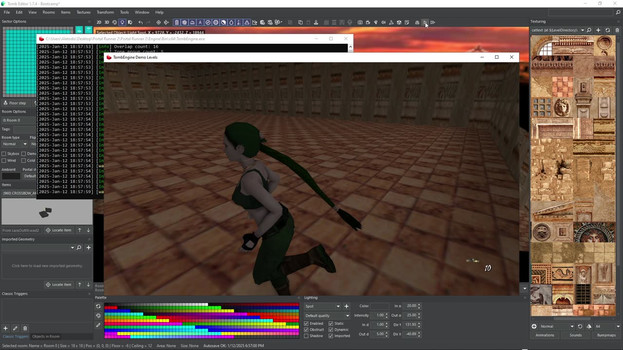Open the Rooms menu
Screen dimensions: 623x350
pyautogui.click(x=49, y=12)
